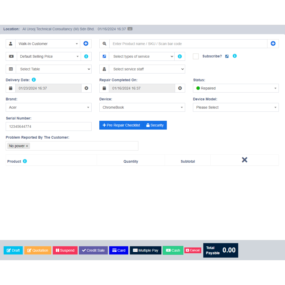This screenshot has width=285, height=285.
Task: Click the keyboard shortcuts icon beside the date
Action: (x=130, y=29)
